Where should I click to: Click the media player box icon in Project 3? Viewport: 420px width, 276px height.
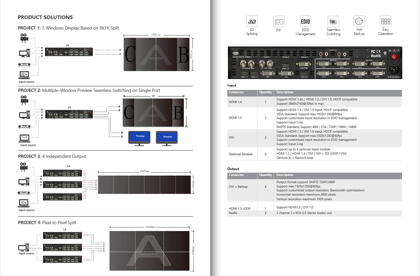coord(24,193)
